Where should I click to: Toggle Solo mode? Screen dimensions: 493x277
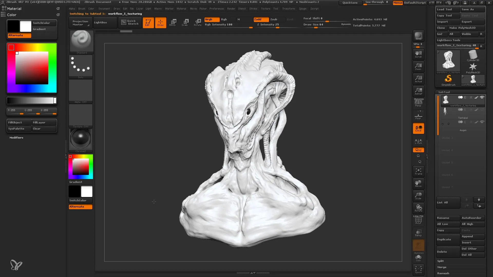coord(418,257)
